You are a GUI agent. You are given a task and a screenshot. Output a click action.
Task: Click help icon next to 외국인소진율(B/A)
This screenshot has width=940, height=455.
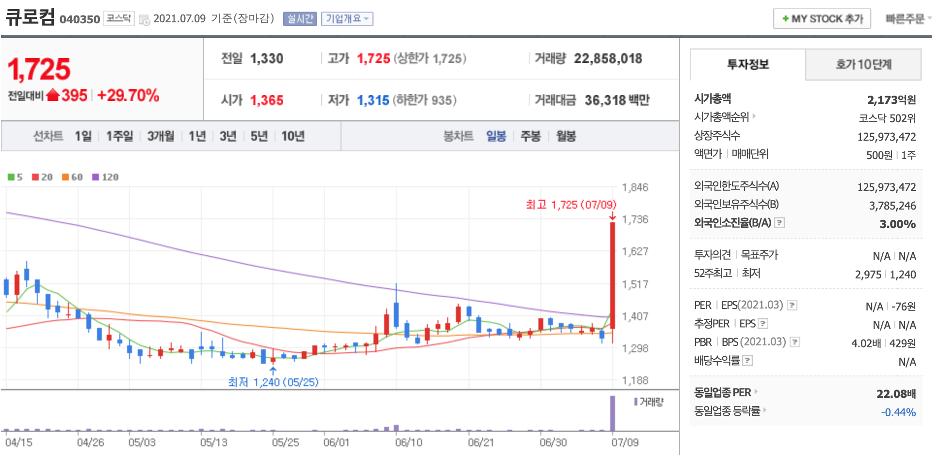pos(779,223)
